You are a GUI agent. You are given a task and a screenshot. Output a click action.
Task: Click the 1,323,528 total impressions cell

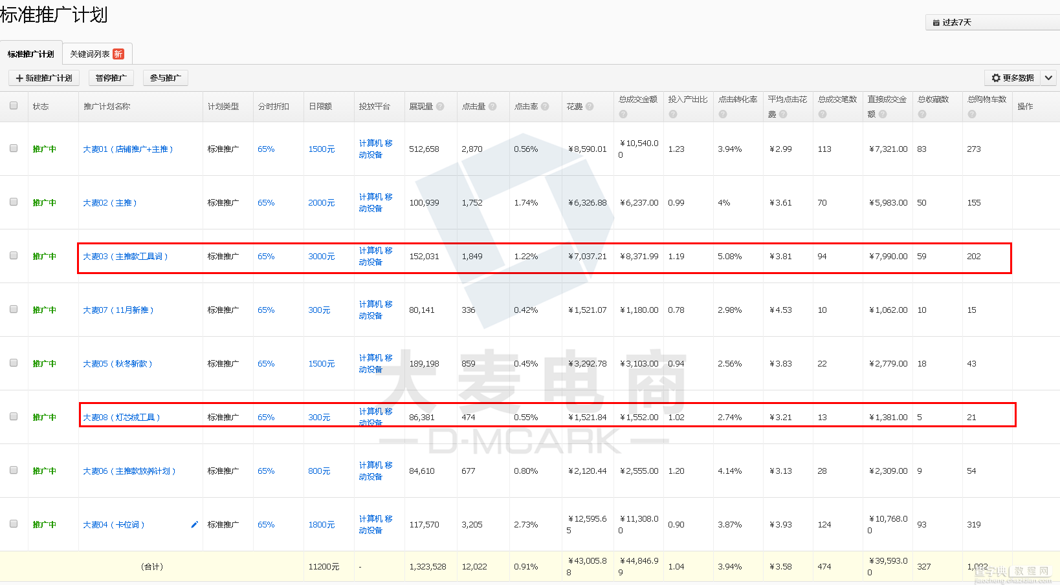coord(428,567)
